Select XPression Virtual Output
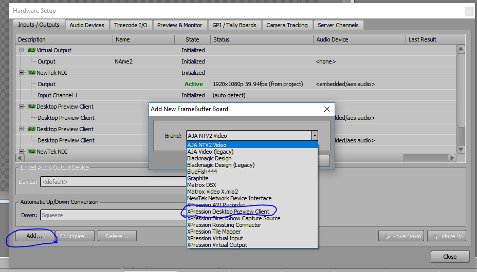Image resolution: width=477 pixels, height=272 pixels. coord(252,245)
